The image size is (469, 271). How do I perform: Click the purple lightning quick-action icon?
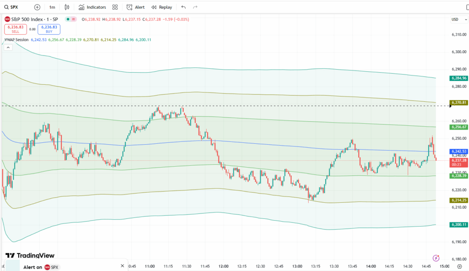436,258
